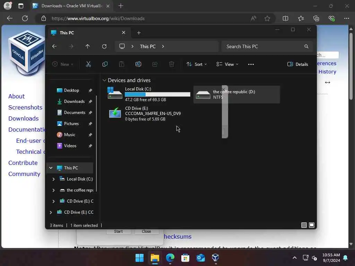Go forward in File Explorer
The image size is (355, 266).
tap(71, 46)
